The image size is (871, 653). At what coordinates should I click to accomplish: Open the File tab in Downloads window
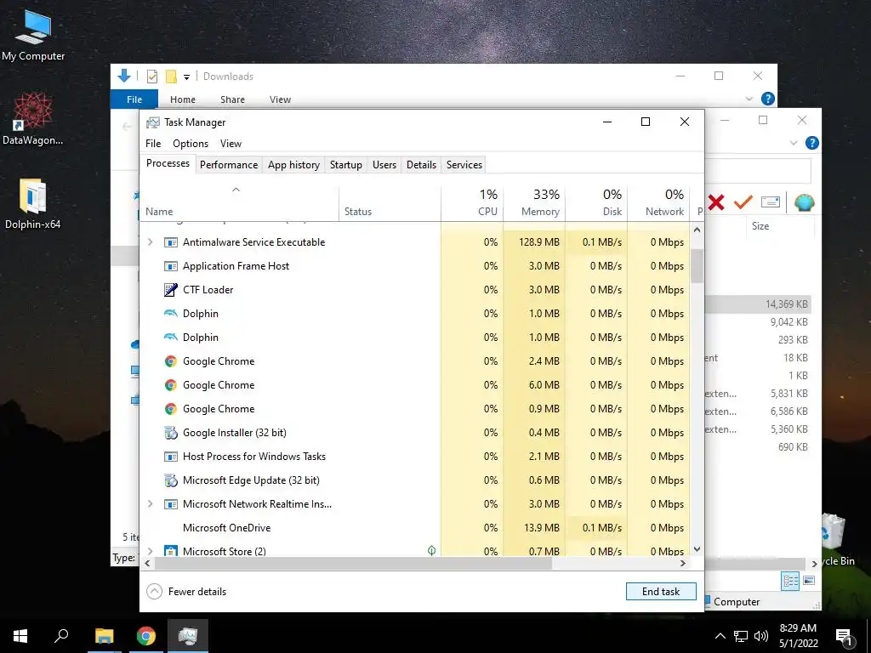134,99
